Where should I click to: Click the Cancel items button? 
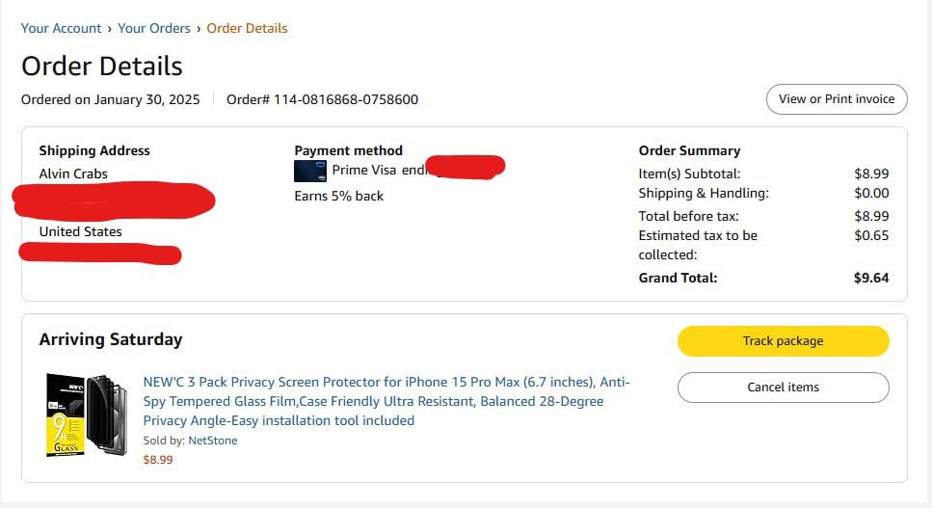coord(783,387)
